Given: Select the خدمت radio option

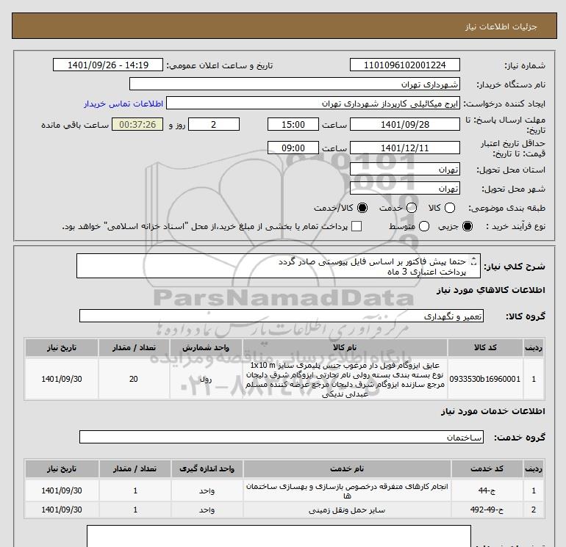Looking at the screenshot, I should pyautogui.click(x=412, y=208).
